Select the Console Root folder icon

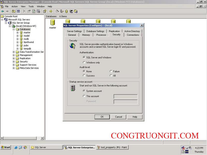[2, 16]
